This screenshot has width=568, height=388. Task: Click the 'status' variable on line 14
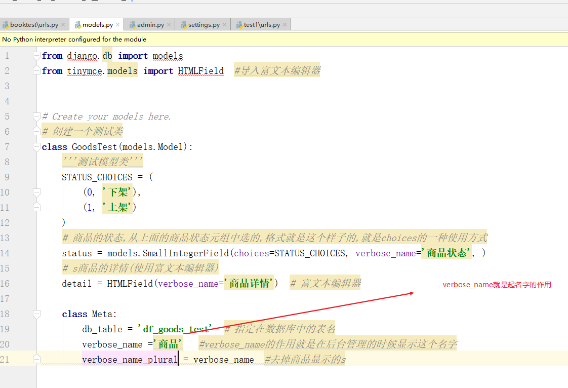click(x=77, y=253)
